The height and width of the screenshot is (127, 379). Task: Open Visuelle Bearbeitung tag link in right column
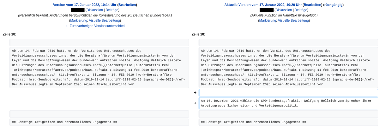[293, 20]
